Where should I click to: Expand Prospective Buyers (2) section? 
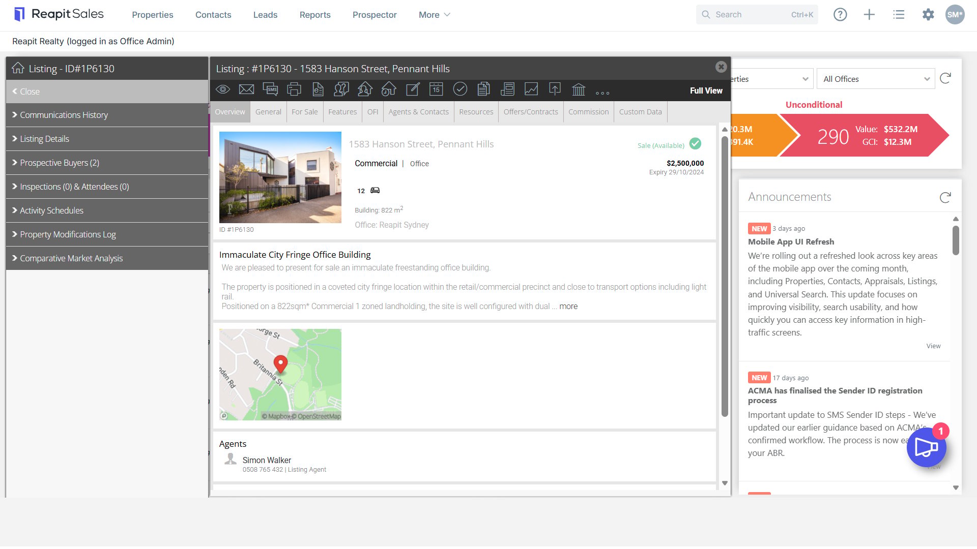click(107, 163)
